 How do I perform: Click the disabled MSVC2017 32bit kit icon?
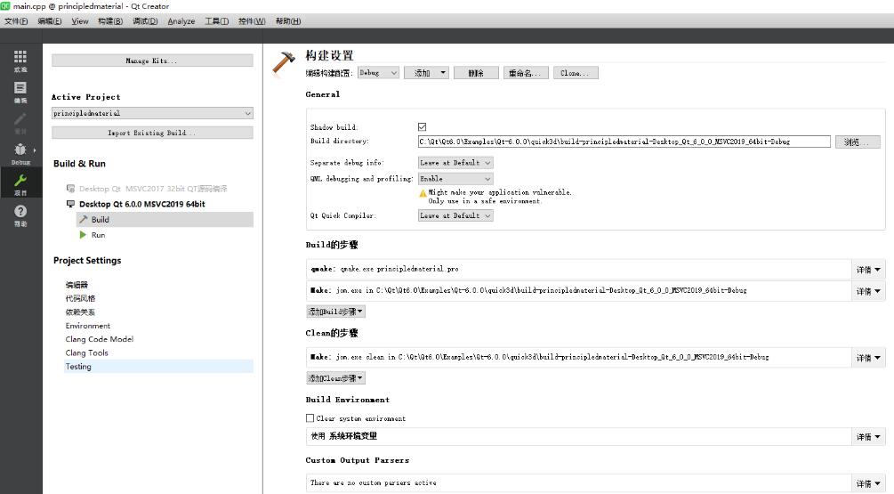70,188
